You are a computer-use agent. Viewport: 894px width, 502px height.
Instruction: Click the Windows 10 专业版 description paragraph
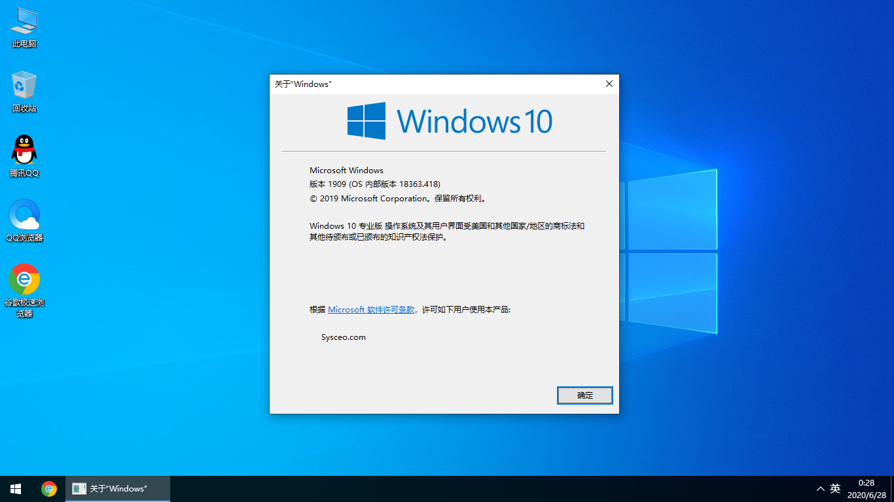pyautogui.click(x=447, y=231)
